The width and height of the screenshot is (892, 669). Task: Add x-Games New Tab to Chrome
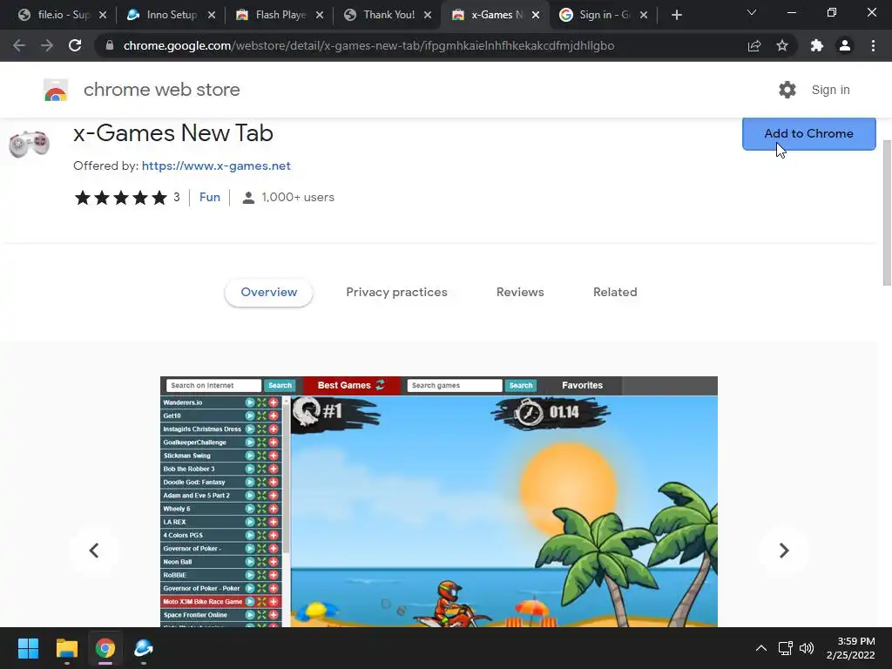click(808, 133)
